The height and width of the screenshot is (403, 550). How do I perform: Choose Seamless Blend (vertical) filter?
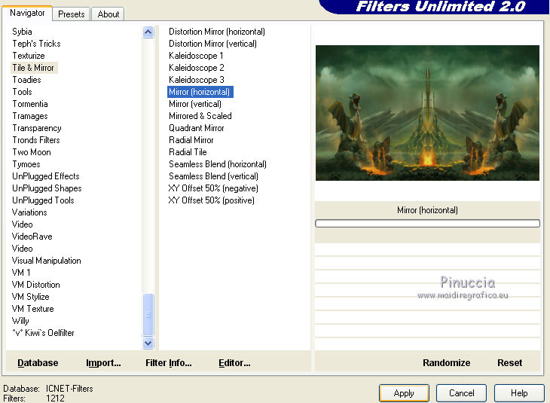tap(213, 176)
